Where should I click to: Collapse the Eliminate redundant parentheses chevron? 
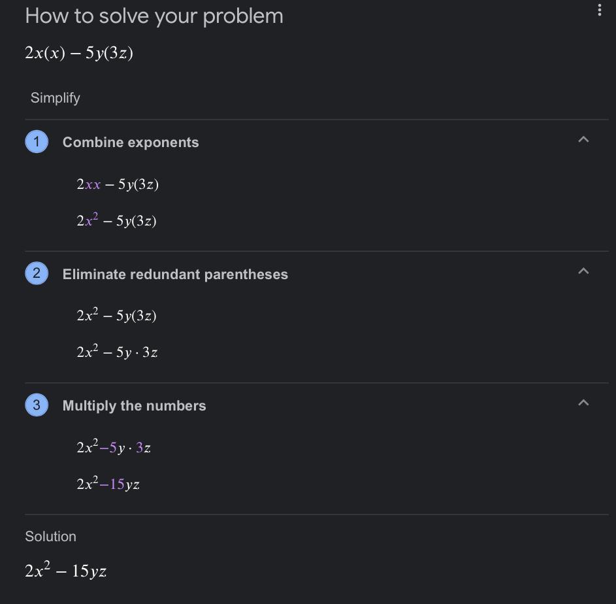(x=583, y=271)
